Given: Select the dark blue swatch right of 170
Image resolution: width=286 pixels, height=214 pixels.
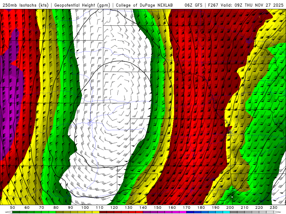Looking at the screenshot, I should [190, 212].
